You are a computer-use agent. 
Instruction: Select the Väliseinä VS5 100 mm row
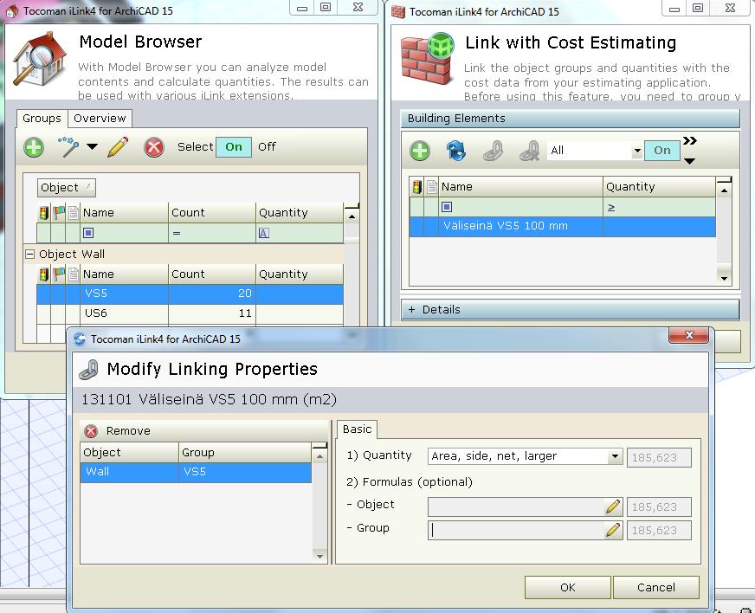(563, 226)
